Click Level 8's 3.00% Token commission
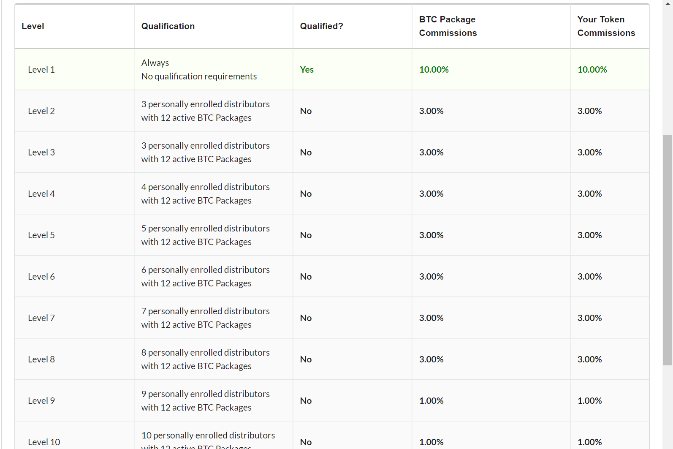673x449 pixels. (589, 359)
